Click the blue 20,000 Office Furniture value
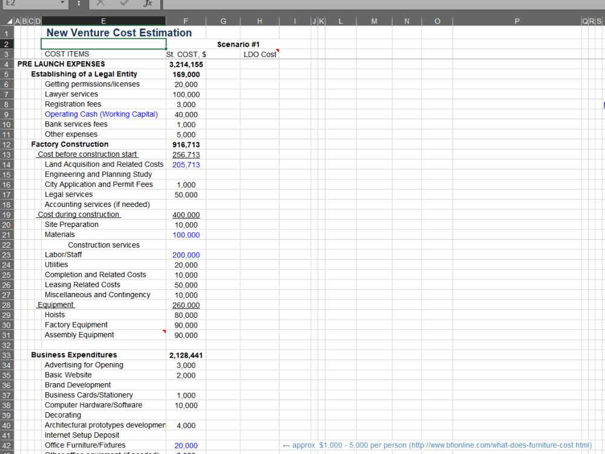Viewport: 605px width, 454px height. point(186,445)
